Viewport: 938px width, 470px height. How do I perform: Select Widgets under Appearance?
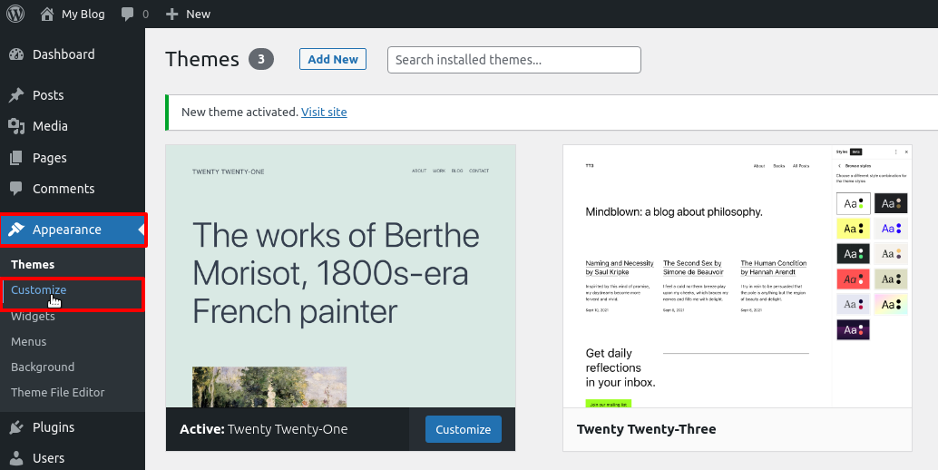[x=33, y=317]
